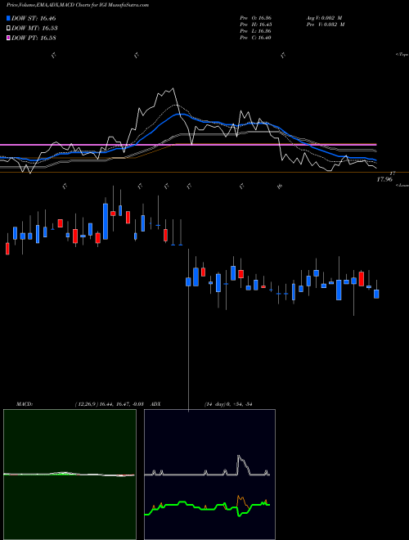Click the ADX '(14 day) 0, +54, -54' readout

tap(228, 404)
